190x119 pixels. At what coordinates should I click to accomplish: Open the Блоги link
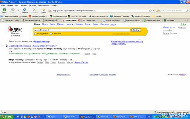point(88,24)
